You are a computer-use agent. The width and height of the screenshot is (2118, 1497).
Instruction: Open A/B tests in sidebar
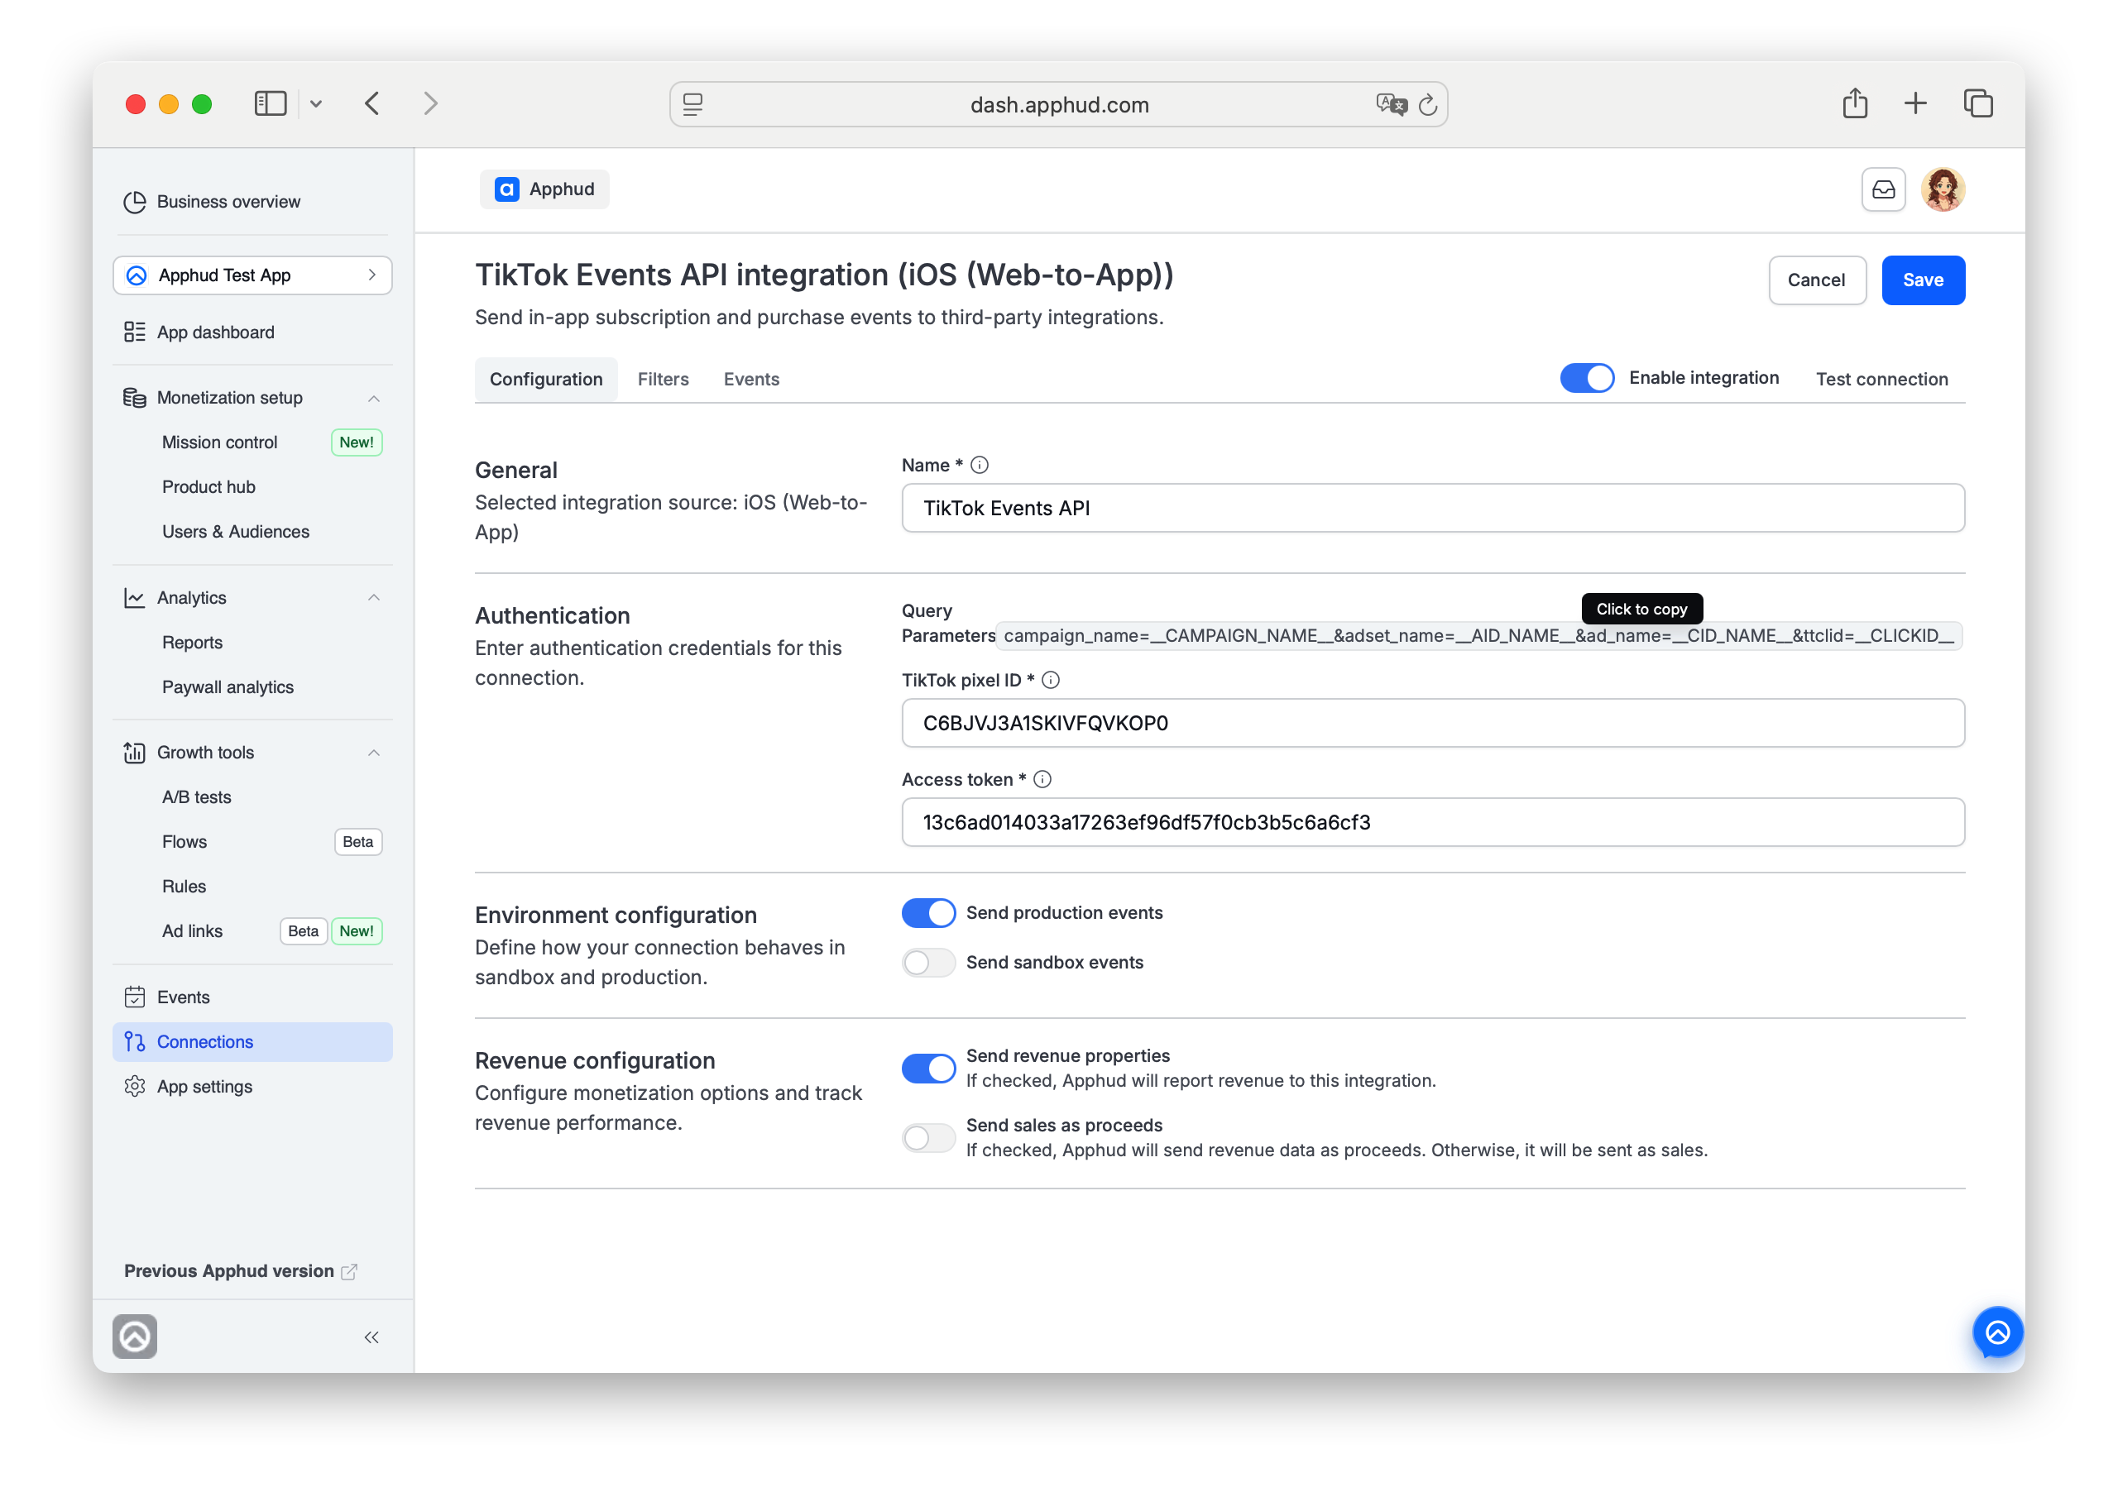(x=196, y=797)
